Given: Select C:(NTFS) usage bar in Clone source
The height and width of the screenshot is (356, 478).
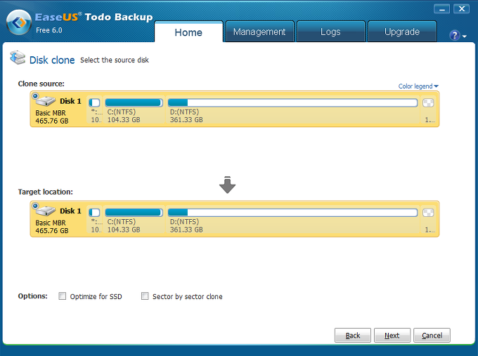Looking at the screenshot, I should (x=134, y=103).
